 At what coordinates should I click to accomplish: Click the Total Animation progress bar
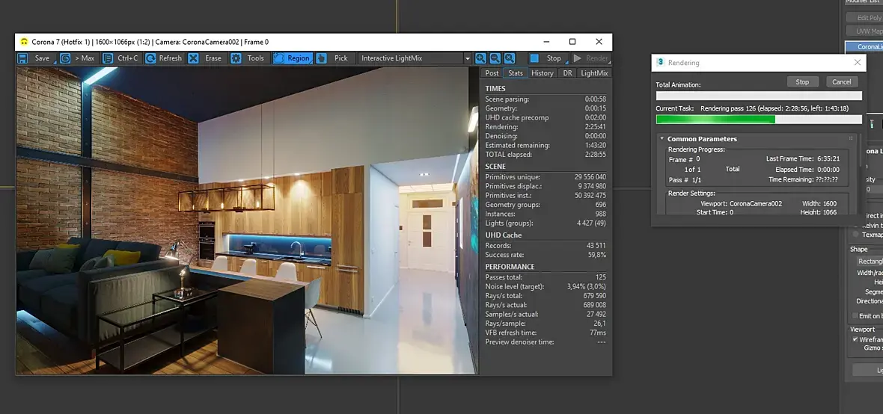759,96
